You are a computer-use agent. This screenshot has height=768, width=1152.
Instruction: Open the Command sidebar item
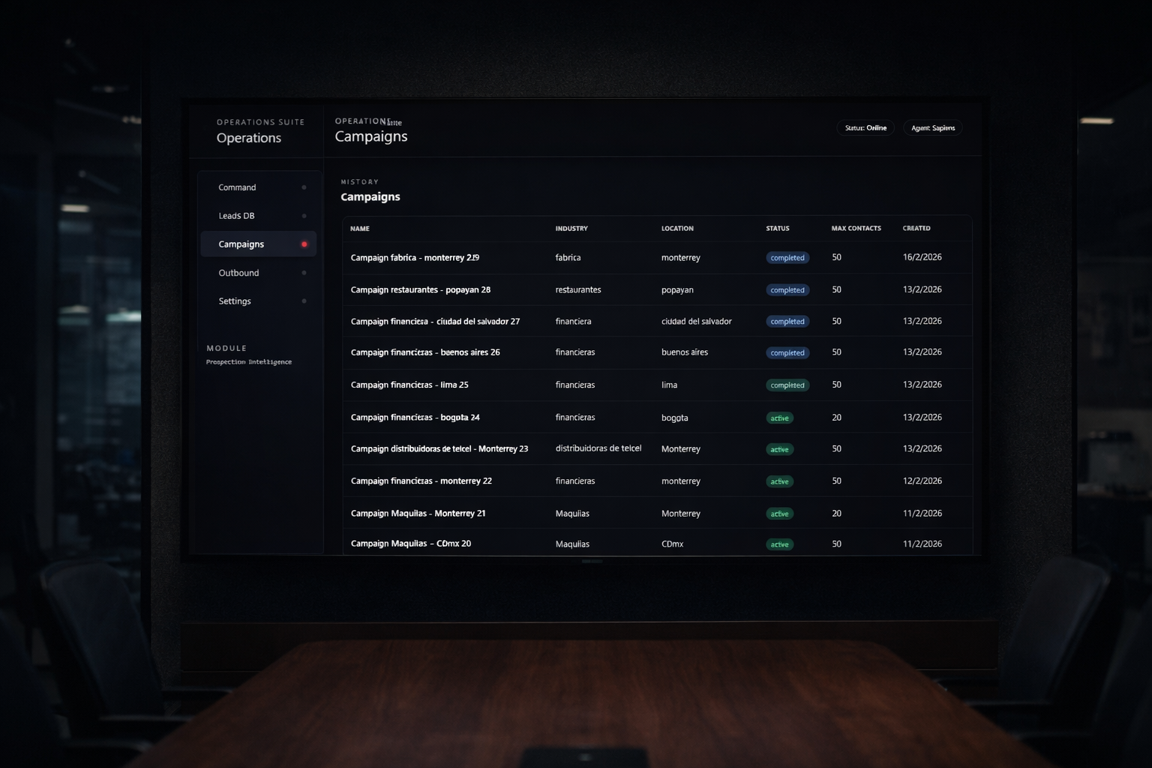click(x=237, y=187)
